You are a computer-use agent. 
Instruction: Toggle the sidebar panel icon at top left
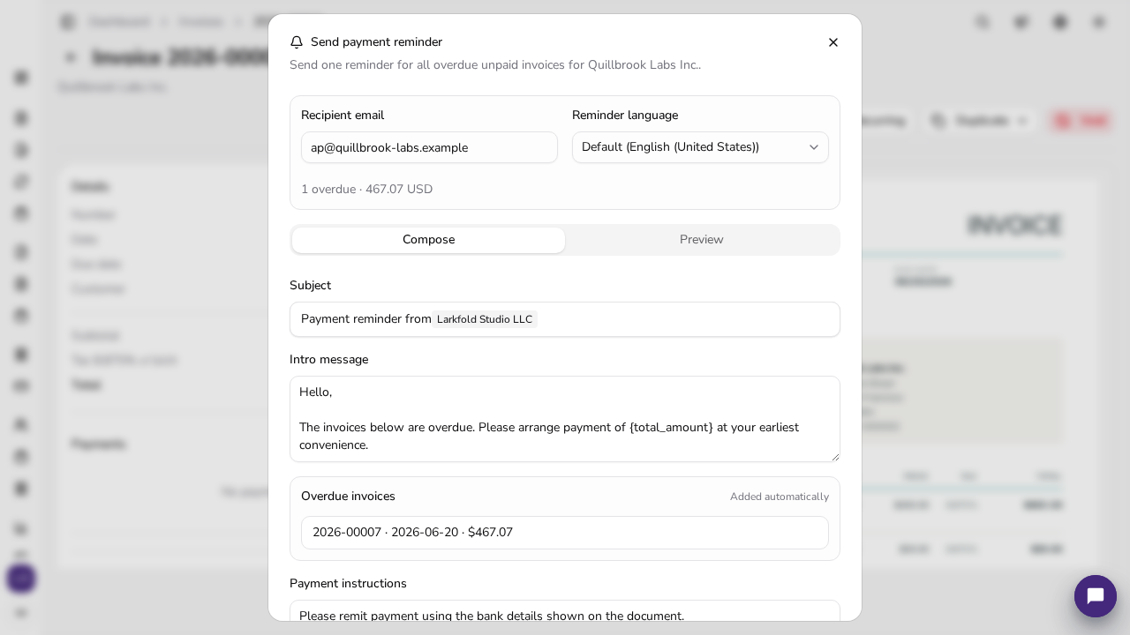click(67, 22)
